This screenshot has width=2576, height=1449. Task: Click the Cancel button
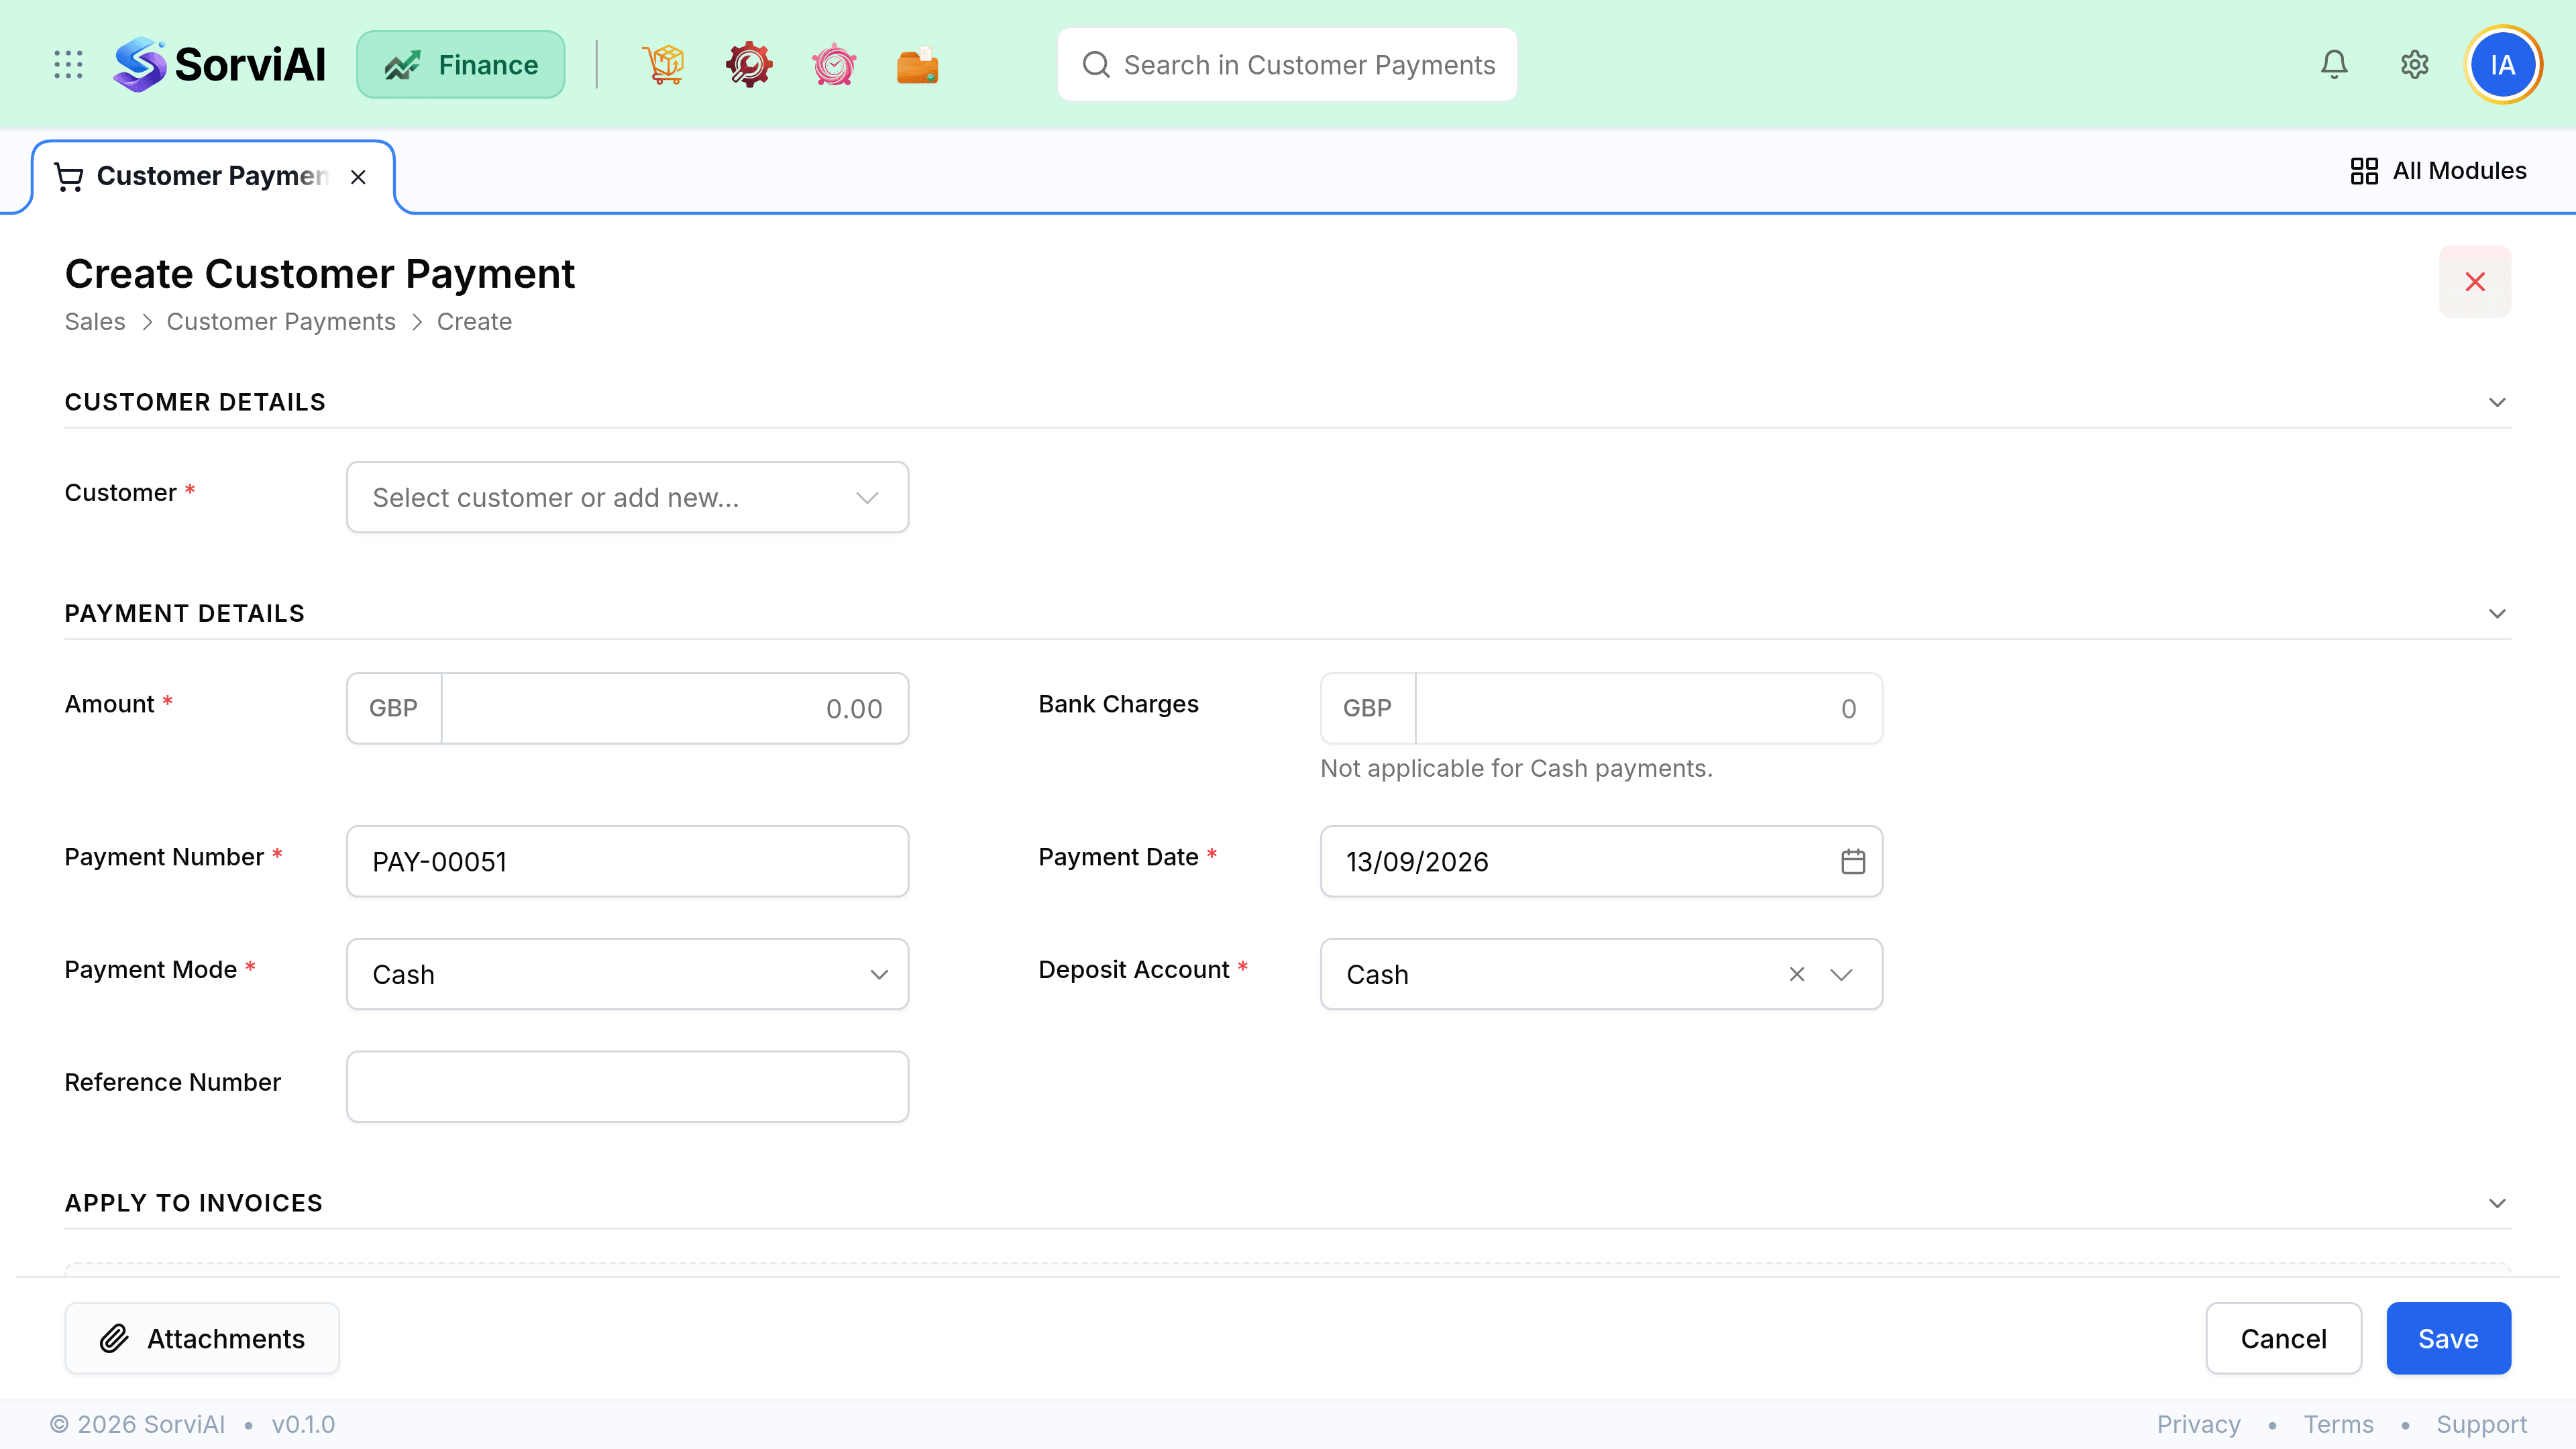coord(2284,1338)
